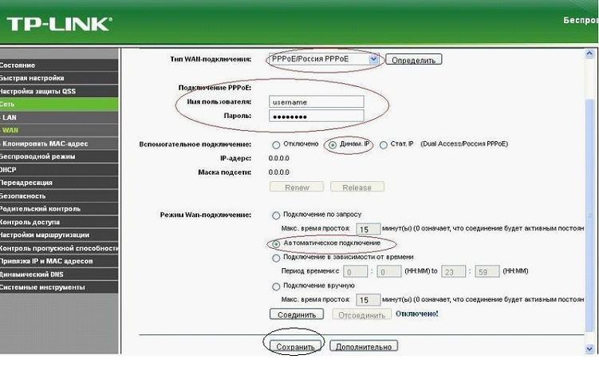Open Контроль доступа in the sidebar
The image size is (599, 371).
[x=59, y=222]
